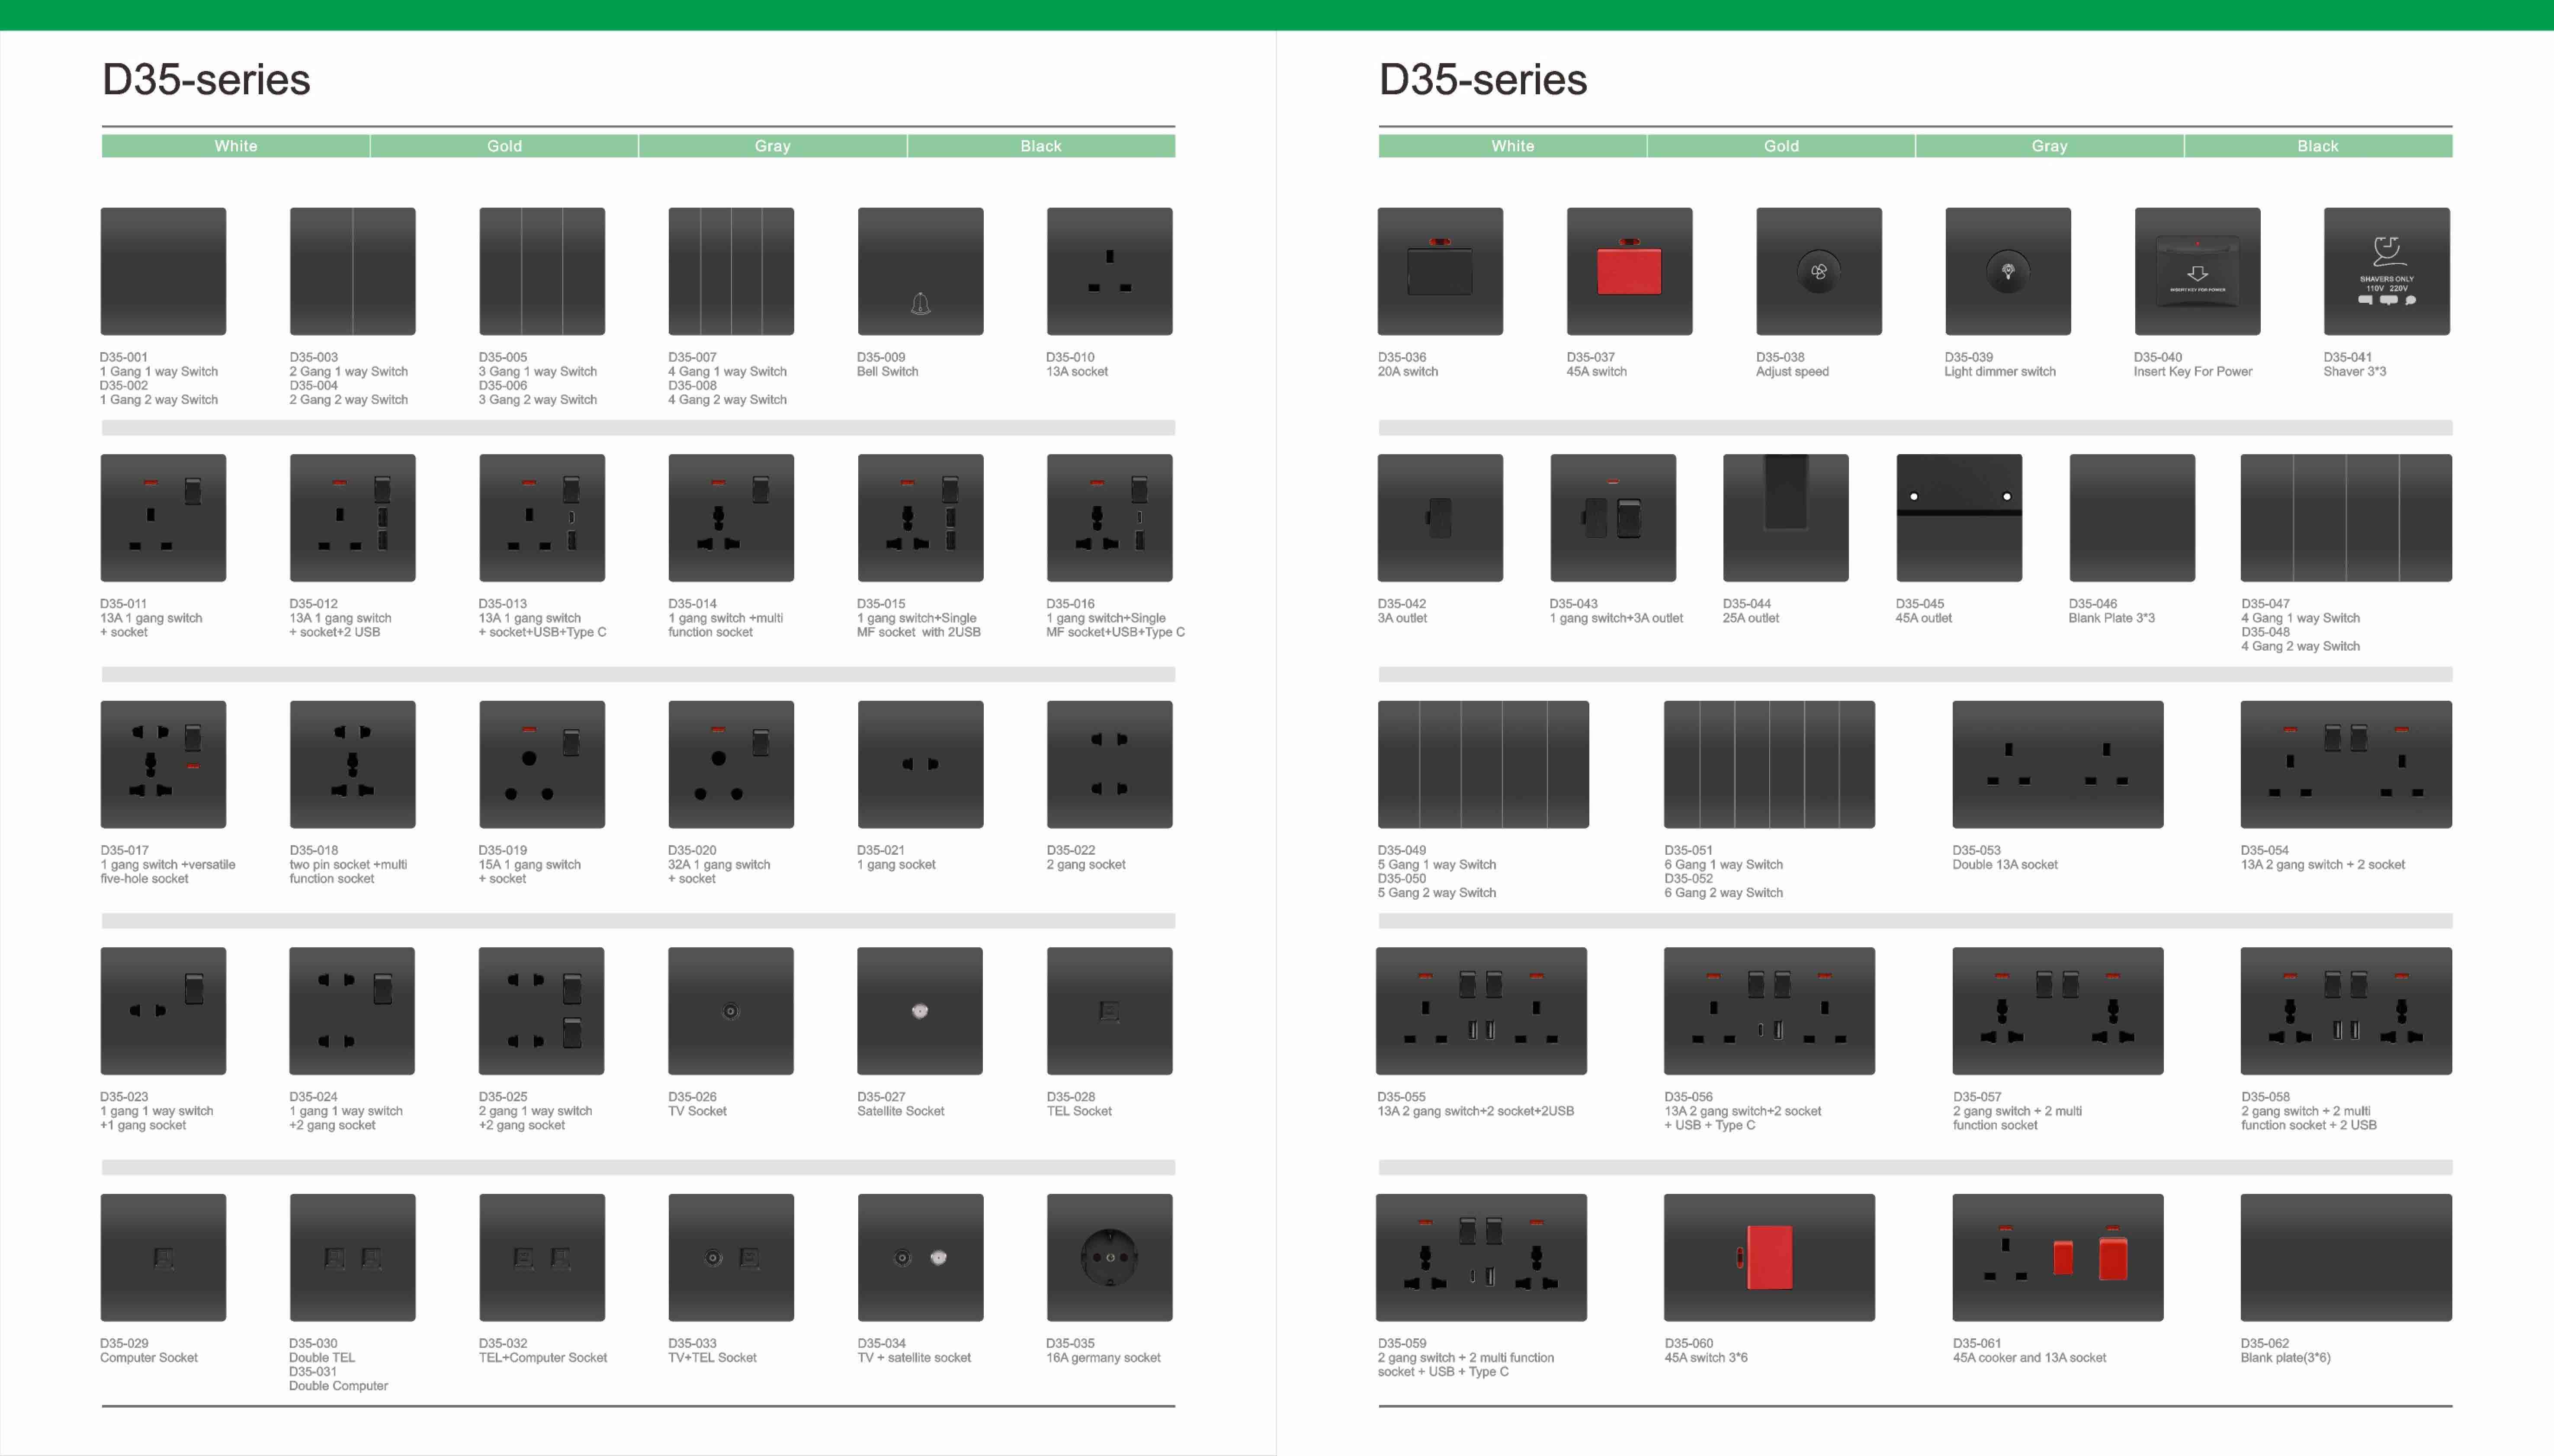
Task: Select the D35-027 Satellite Socket image
Action: pos(920,1011)
